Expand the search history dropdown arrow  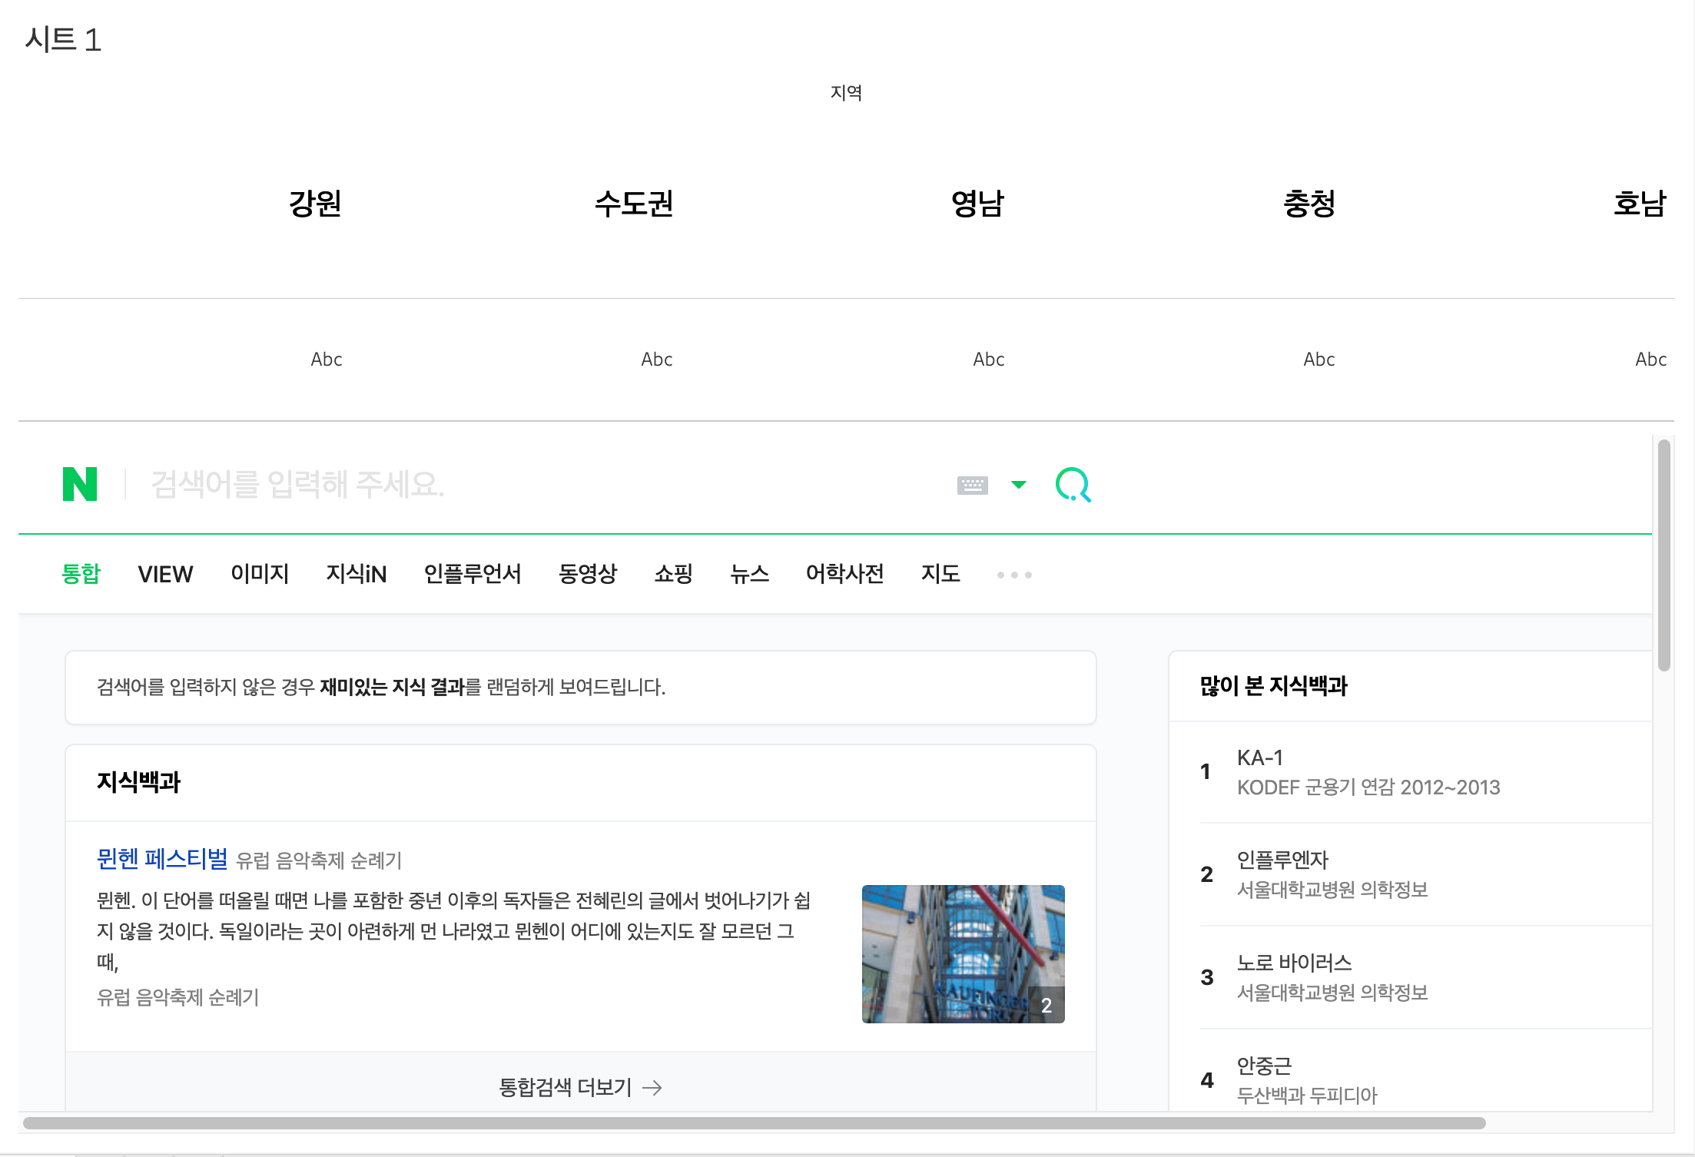point(1018,484)
